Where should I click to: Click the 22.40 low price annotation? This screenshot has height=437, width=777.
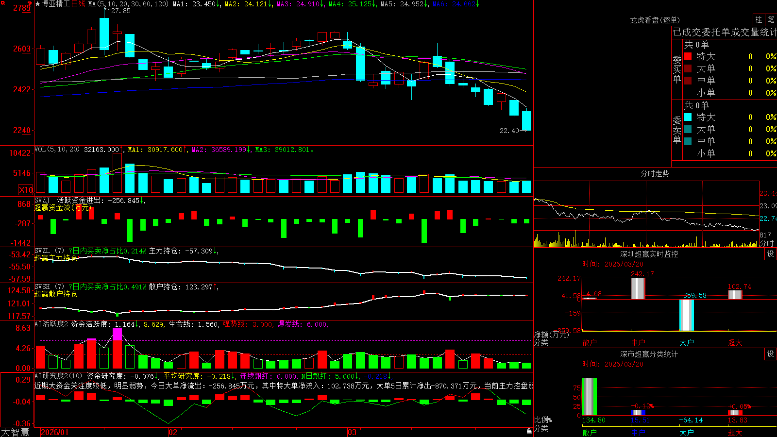(x=509, y=131)
